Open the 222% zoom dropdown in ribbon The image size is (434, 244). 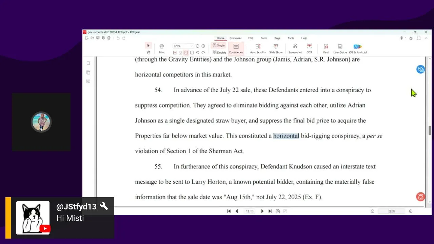183,46
